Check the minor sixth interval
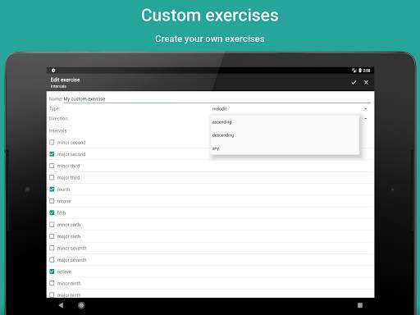The image size is (420, 315). click(52, 225)
